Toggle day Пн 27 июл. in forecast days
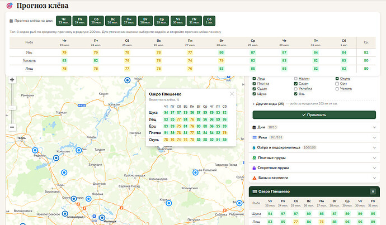The image size is (386, 225). (129, 21)
